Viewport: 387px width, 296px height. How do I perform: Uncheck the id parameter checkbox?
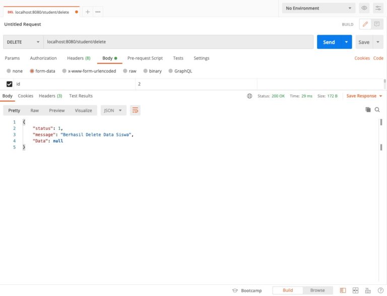(x=10, y=84)
